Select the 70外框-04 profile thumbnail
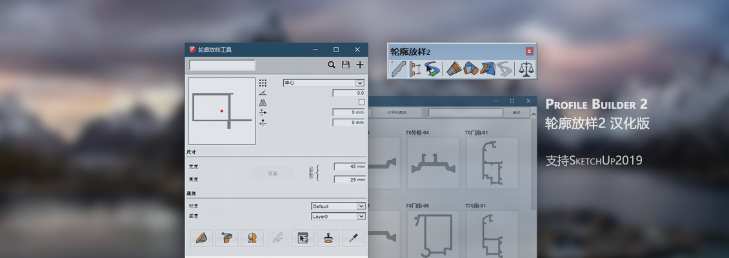Viewport: 729px width, 258px height. (433, 163)
